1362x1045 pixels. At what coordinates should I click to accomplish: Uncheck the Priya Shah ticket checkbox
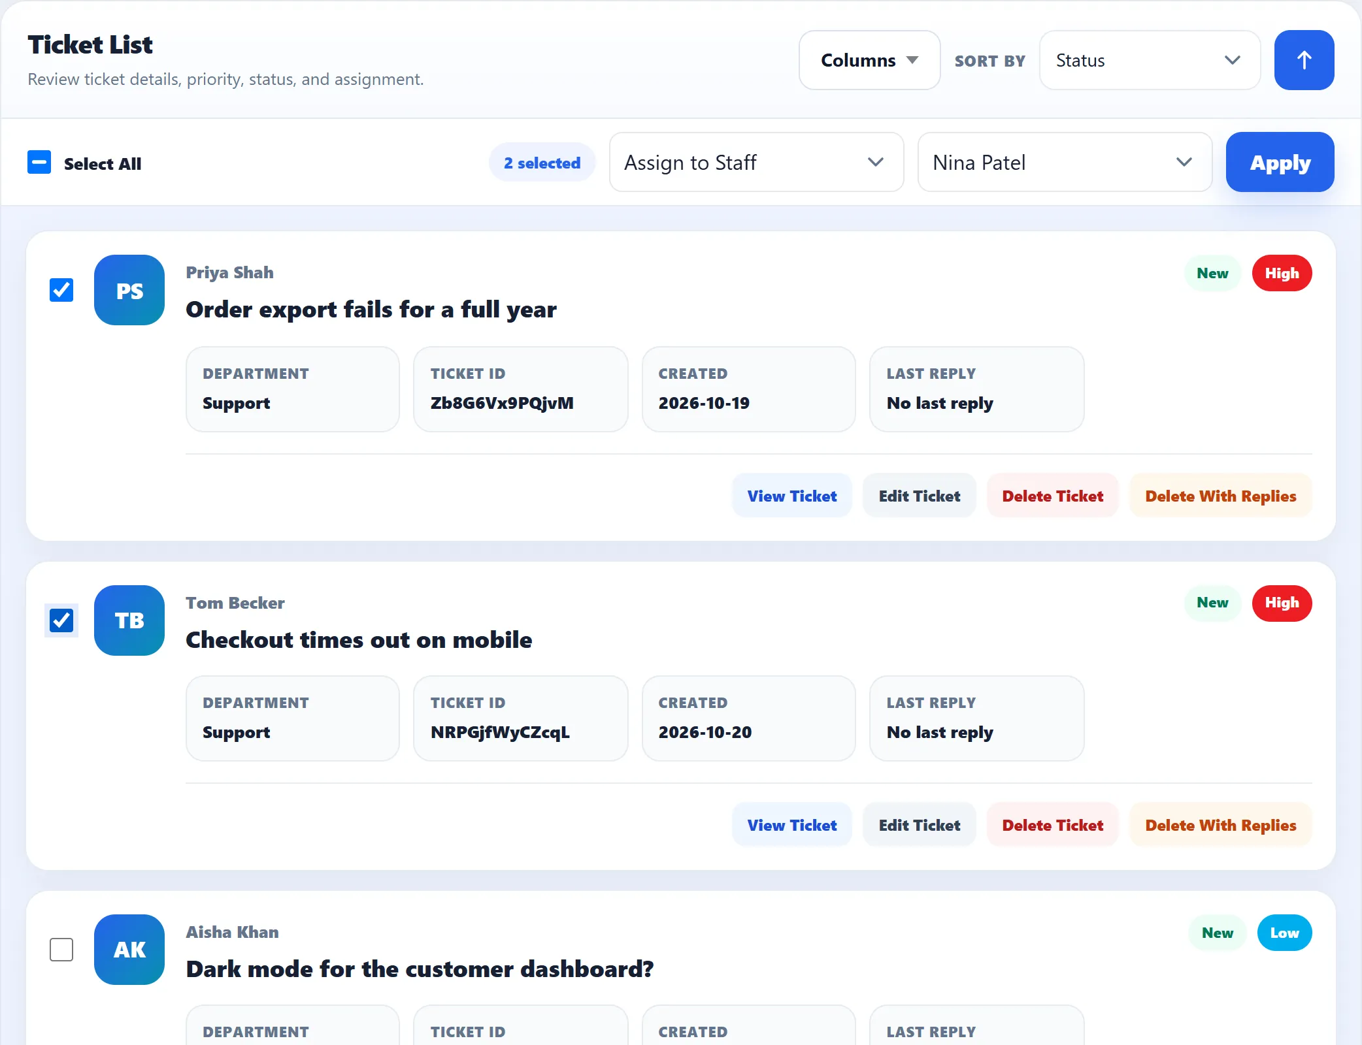tap(61, 290)
